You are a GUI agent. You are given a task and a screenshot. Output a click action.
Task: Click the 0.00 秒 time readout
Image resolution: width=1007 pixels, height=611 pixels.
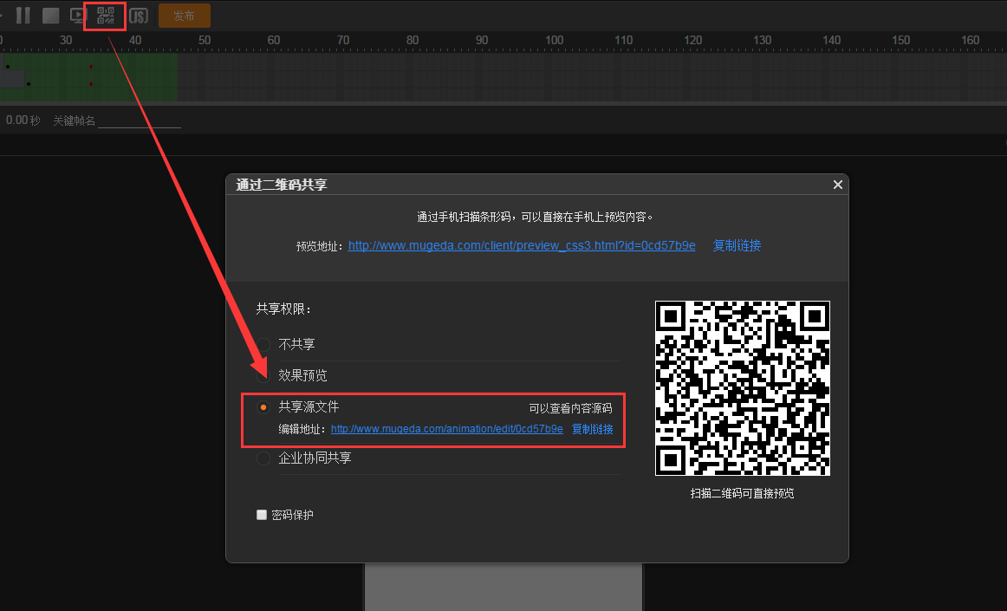tap(23, 120)
